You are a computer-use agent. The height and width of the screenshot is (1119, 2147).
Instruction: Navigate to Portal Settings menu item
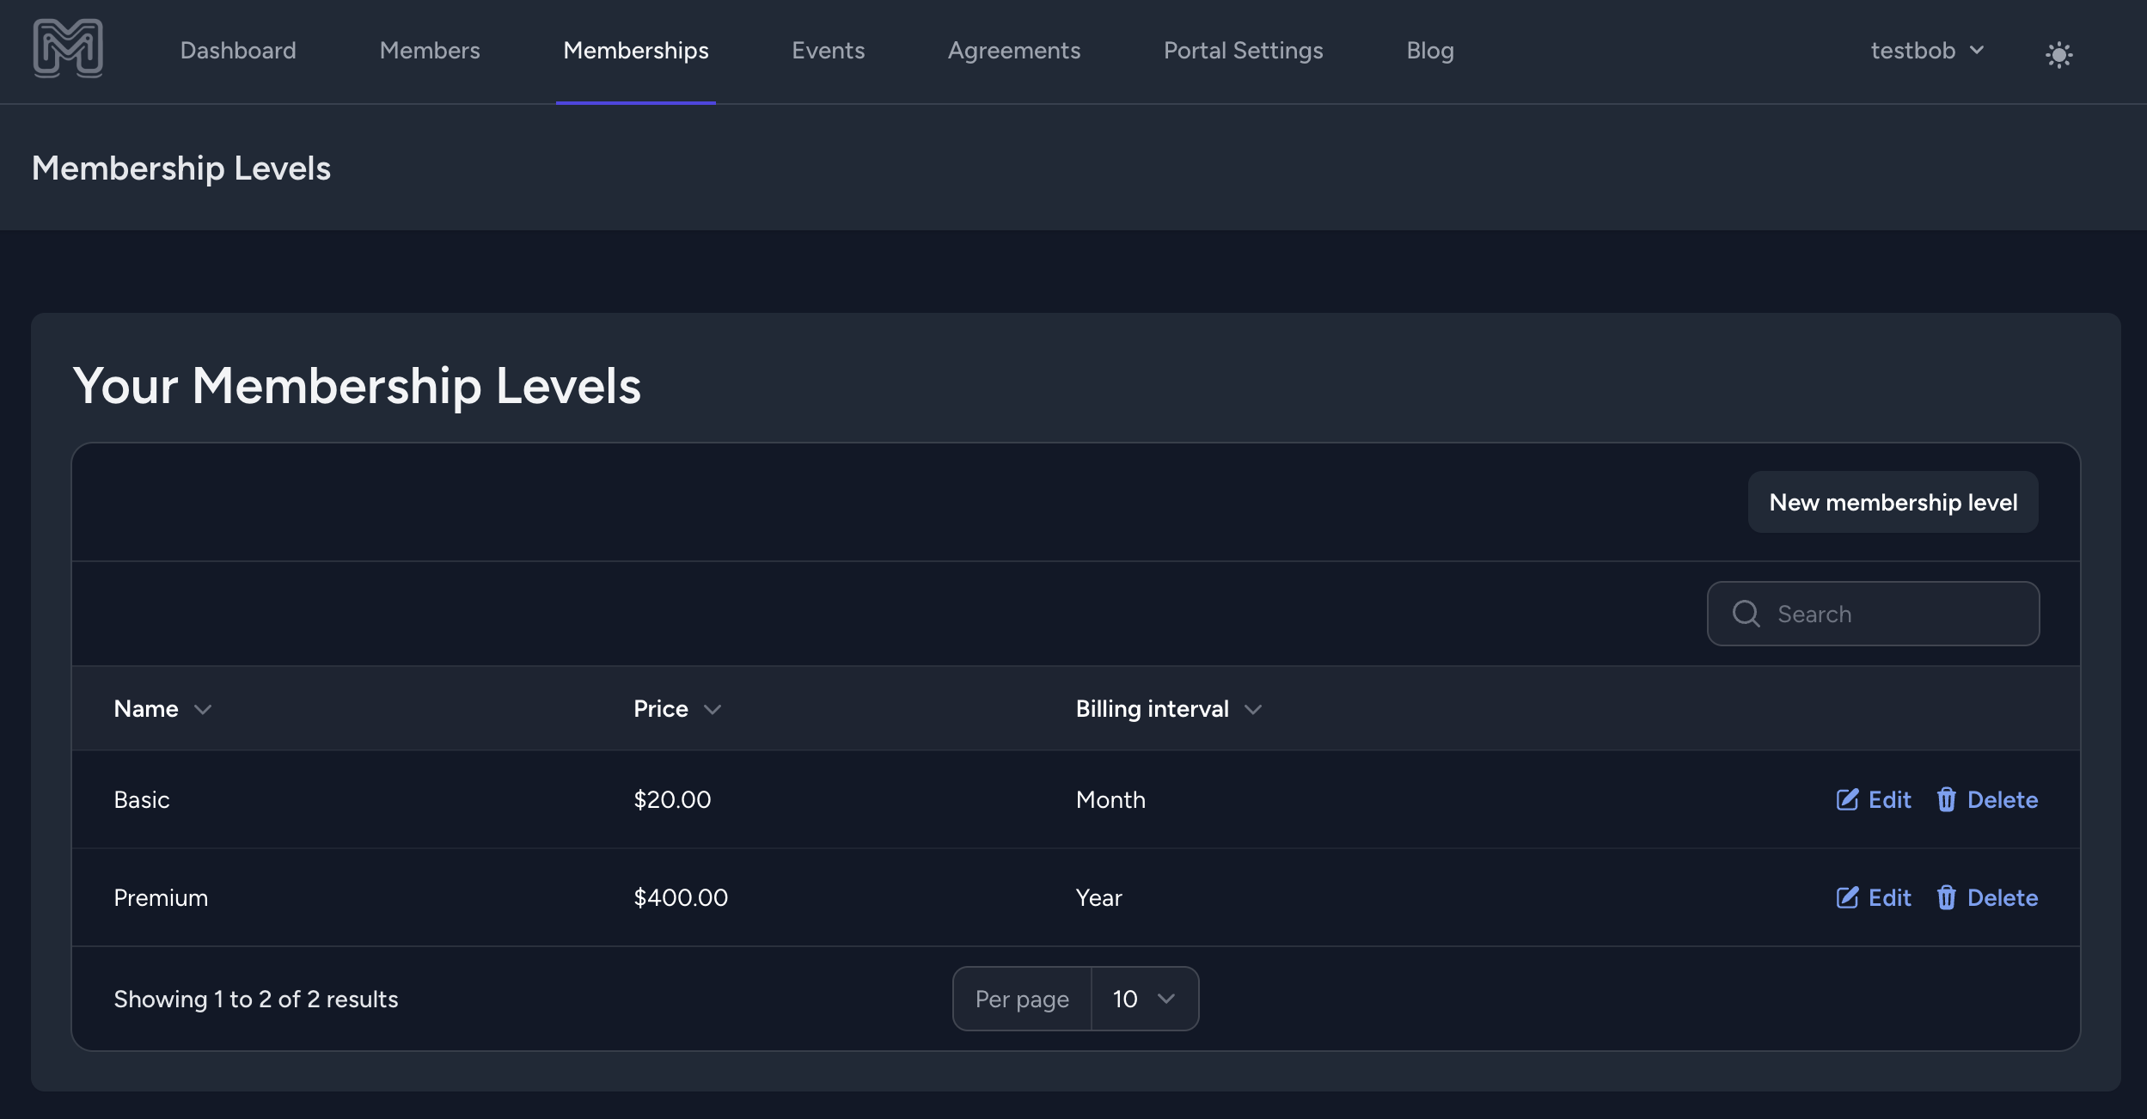pos(1244,51)
